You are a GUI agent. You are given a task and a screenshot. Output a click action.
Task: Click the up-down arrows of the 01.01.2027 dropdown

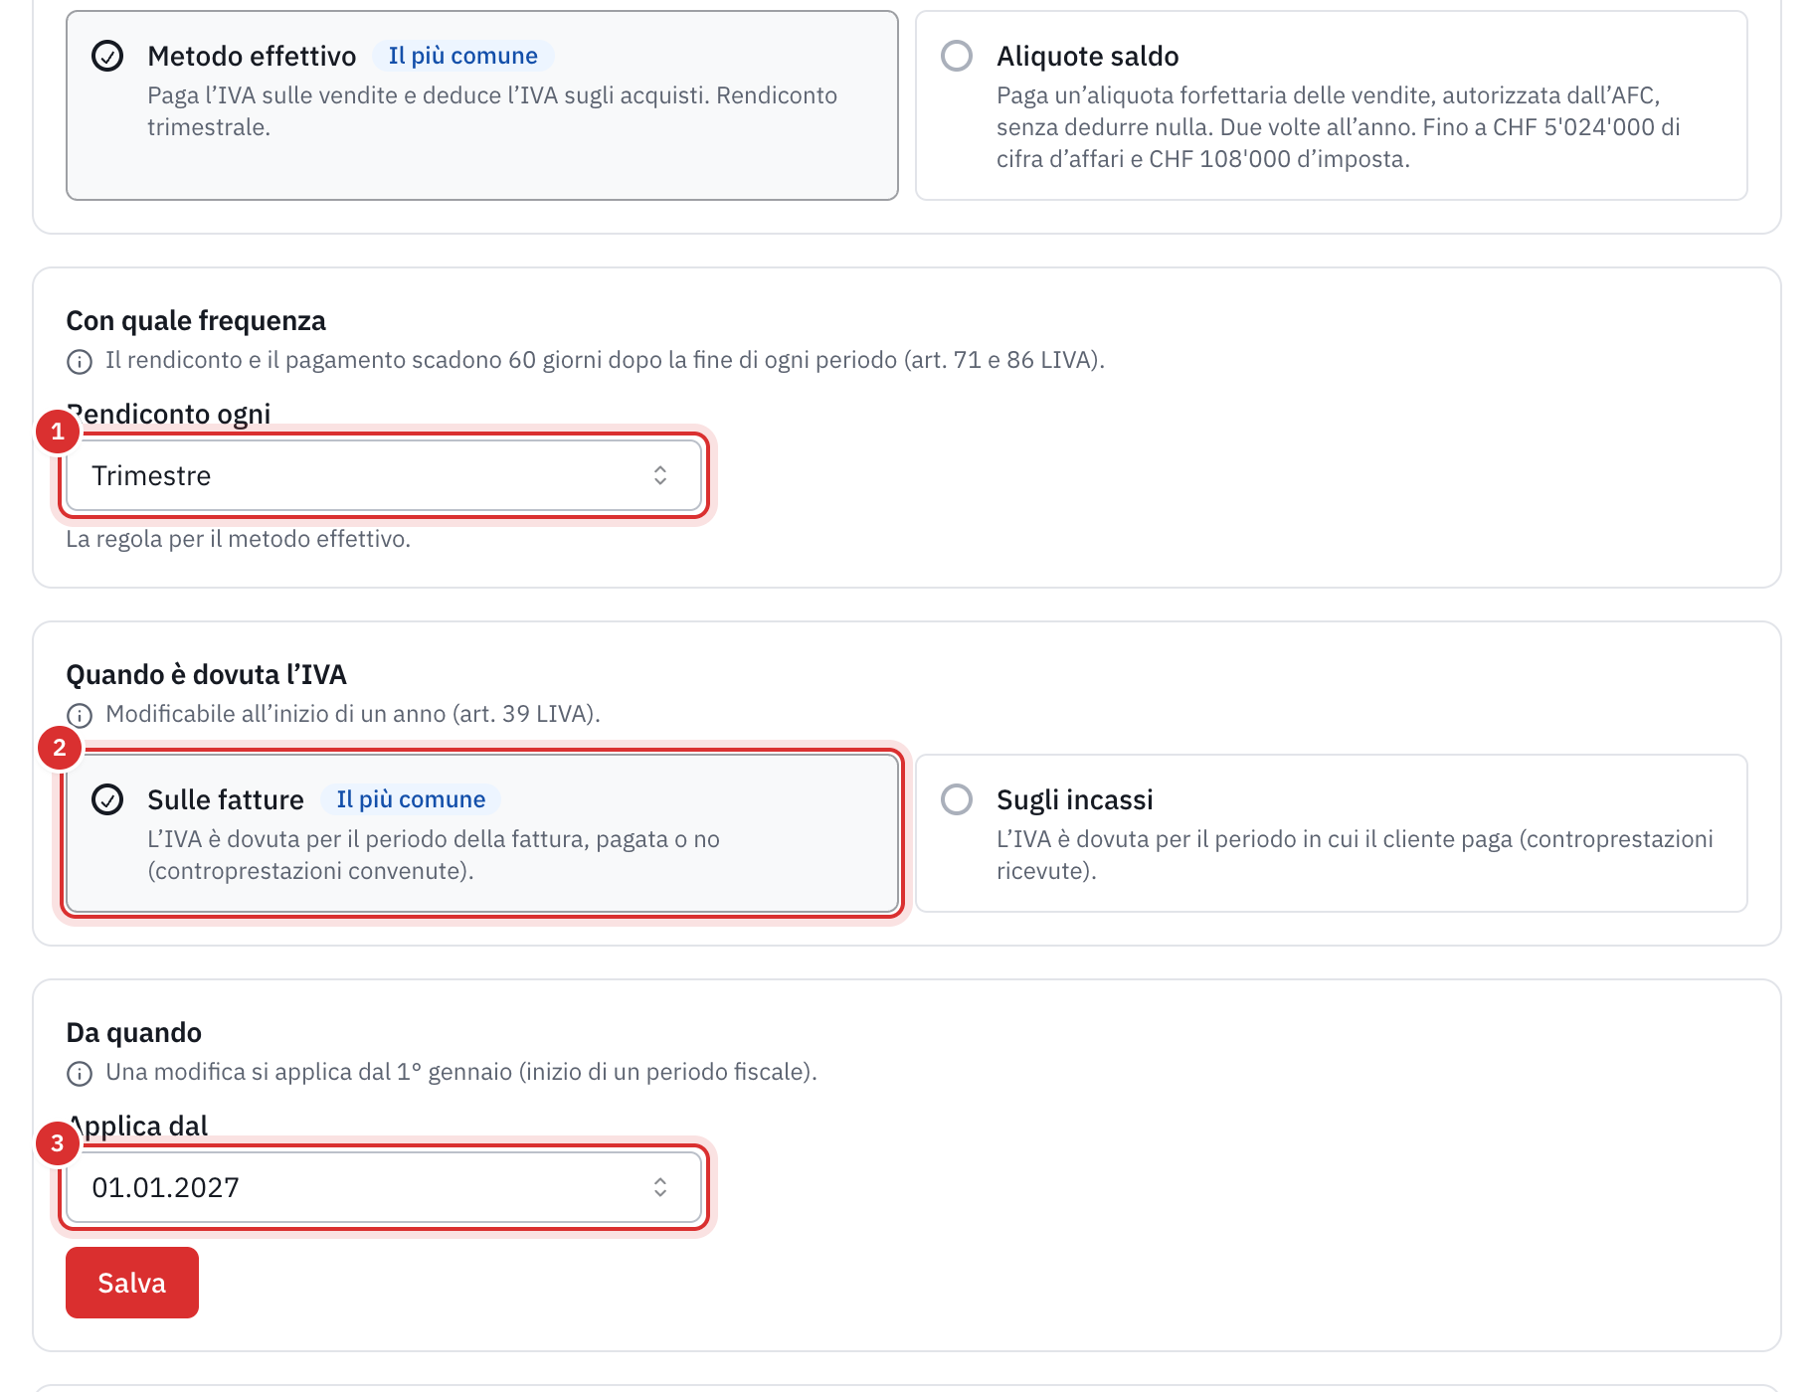click(x=660, y=1187)
